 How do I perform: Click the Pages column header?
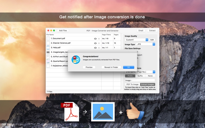[x=116, y=35]
